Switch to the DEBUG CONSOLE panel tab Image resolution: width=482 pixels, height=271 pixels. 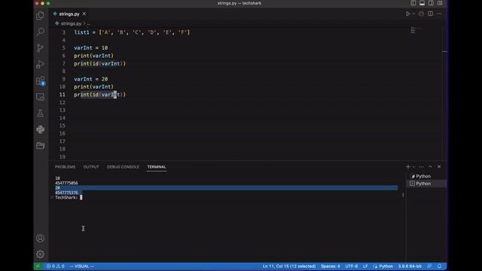tap(123, 167)
